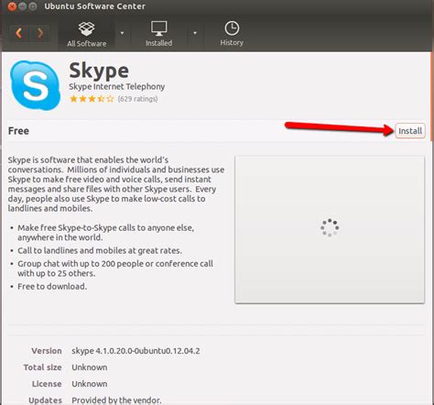Click the loading screenshot thumbnail
434x405 pixels.
pyautogui.click(x=330, y=229)
